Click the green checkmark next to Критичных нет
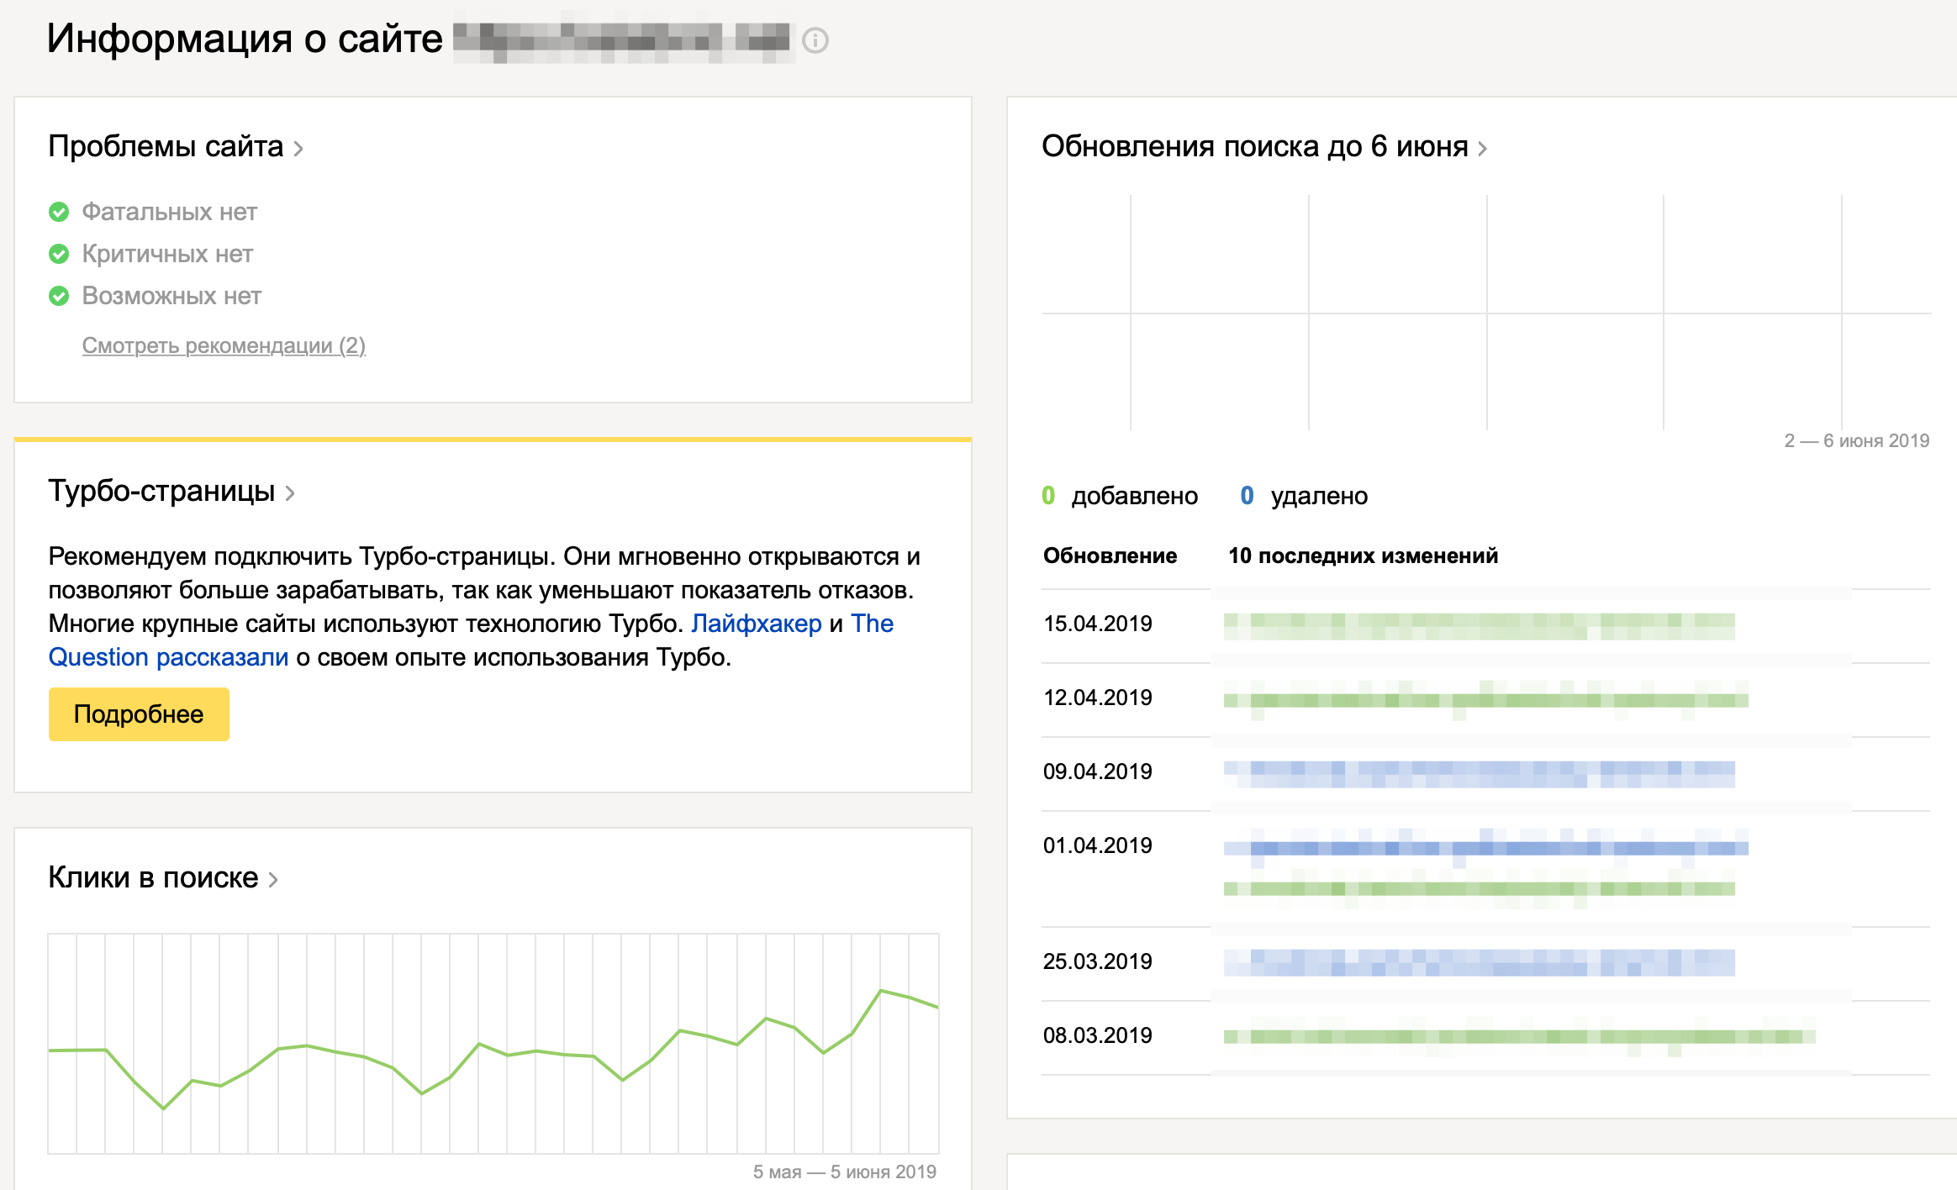This screenshot has height=1190, width=1957. tap(59, 254)
